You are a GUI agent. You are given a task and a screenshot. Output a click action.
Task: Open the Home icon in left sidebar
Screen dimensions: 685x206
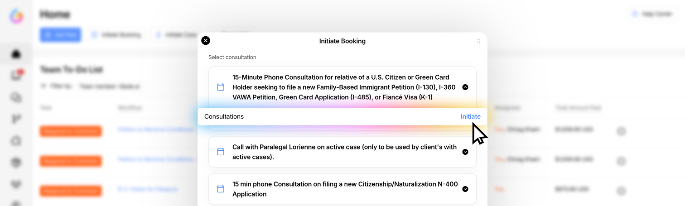click(17, 54)
